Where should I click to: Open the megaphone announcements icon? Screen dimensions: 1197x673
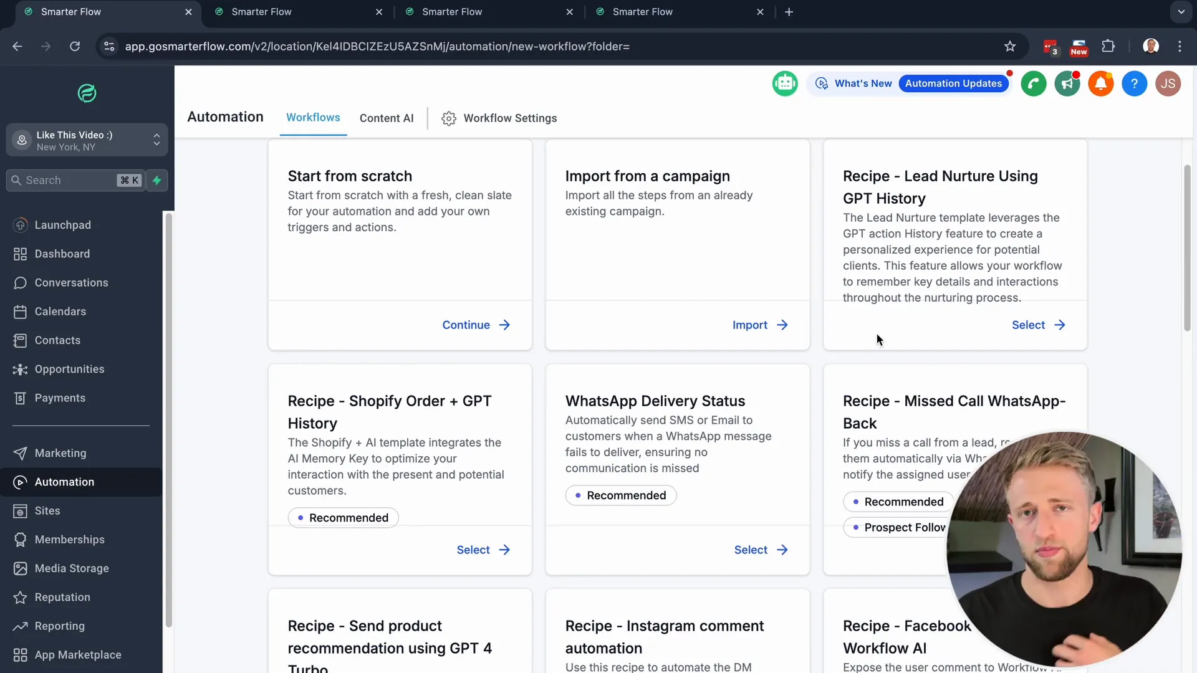coord(1067,84)
